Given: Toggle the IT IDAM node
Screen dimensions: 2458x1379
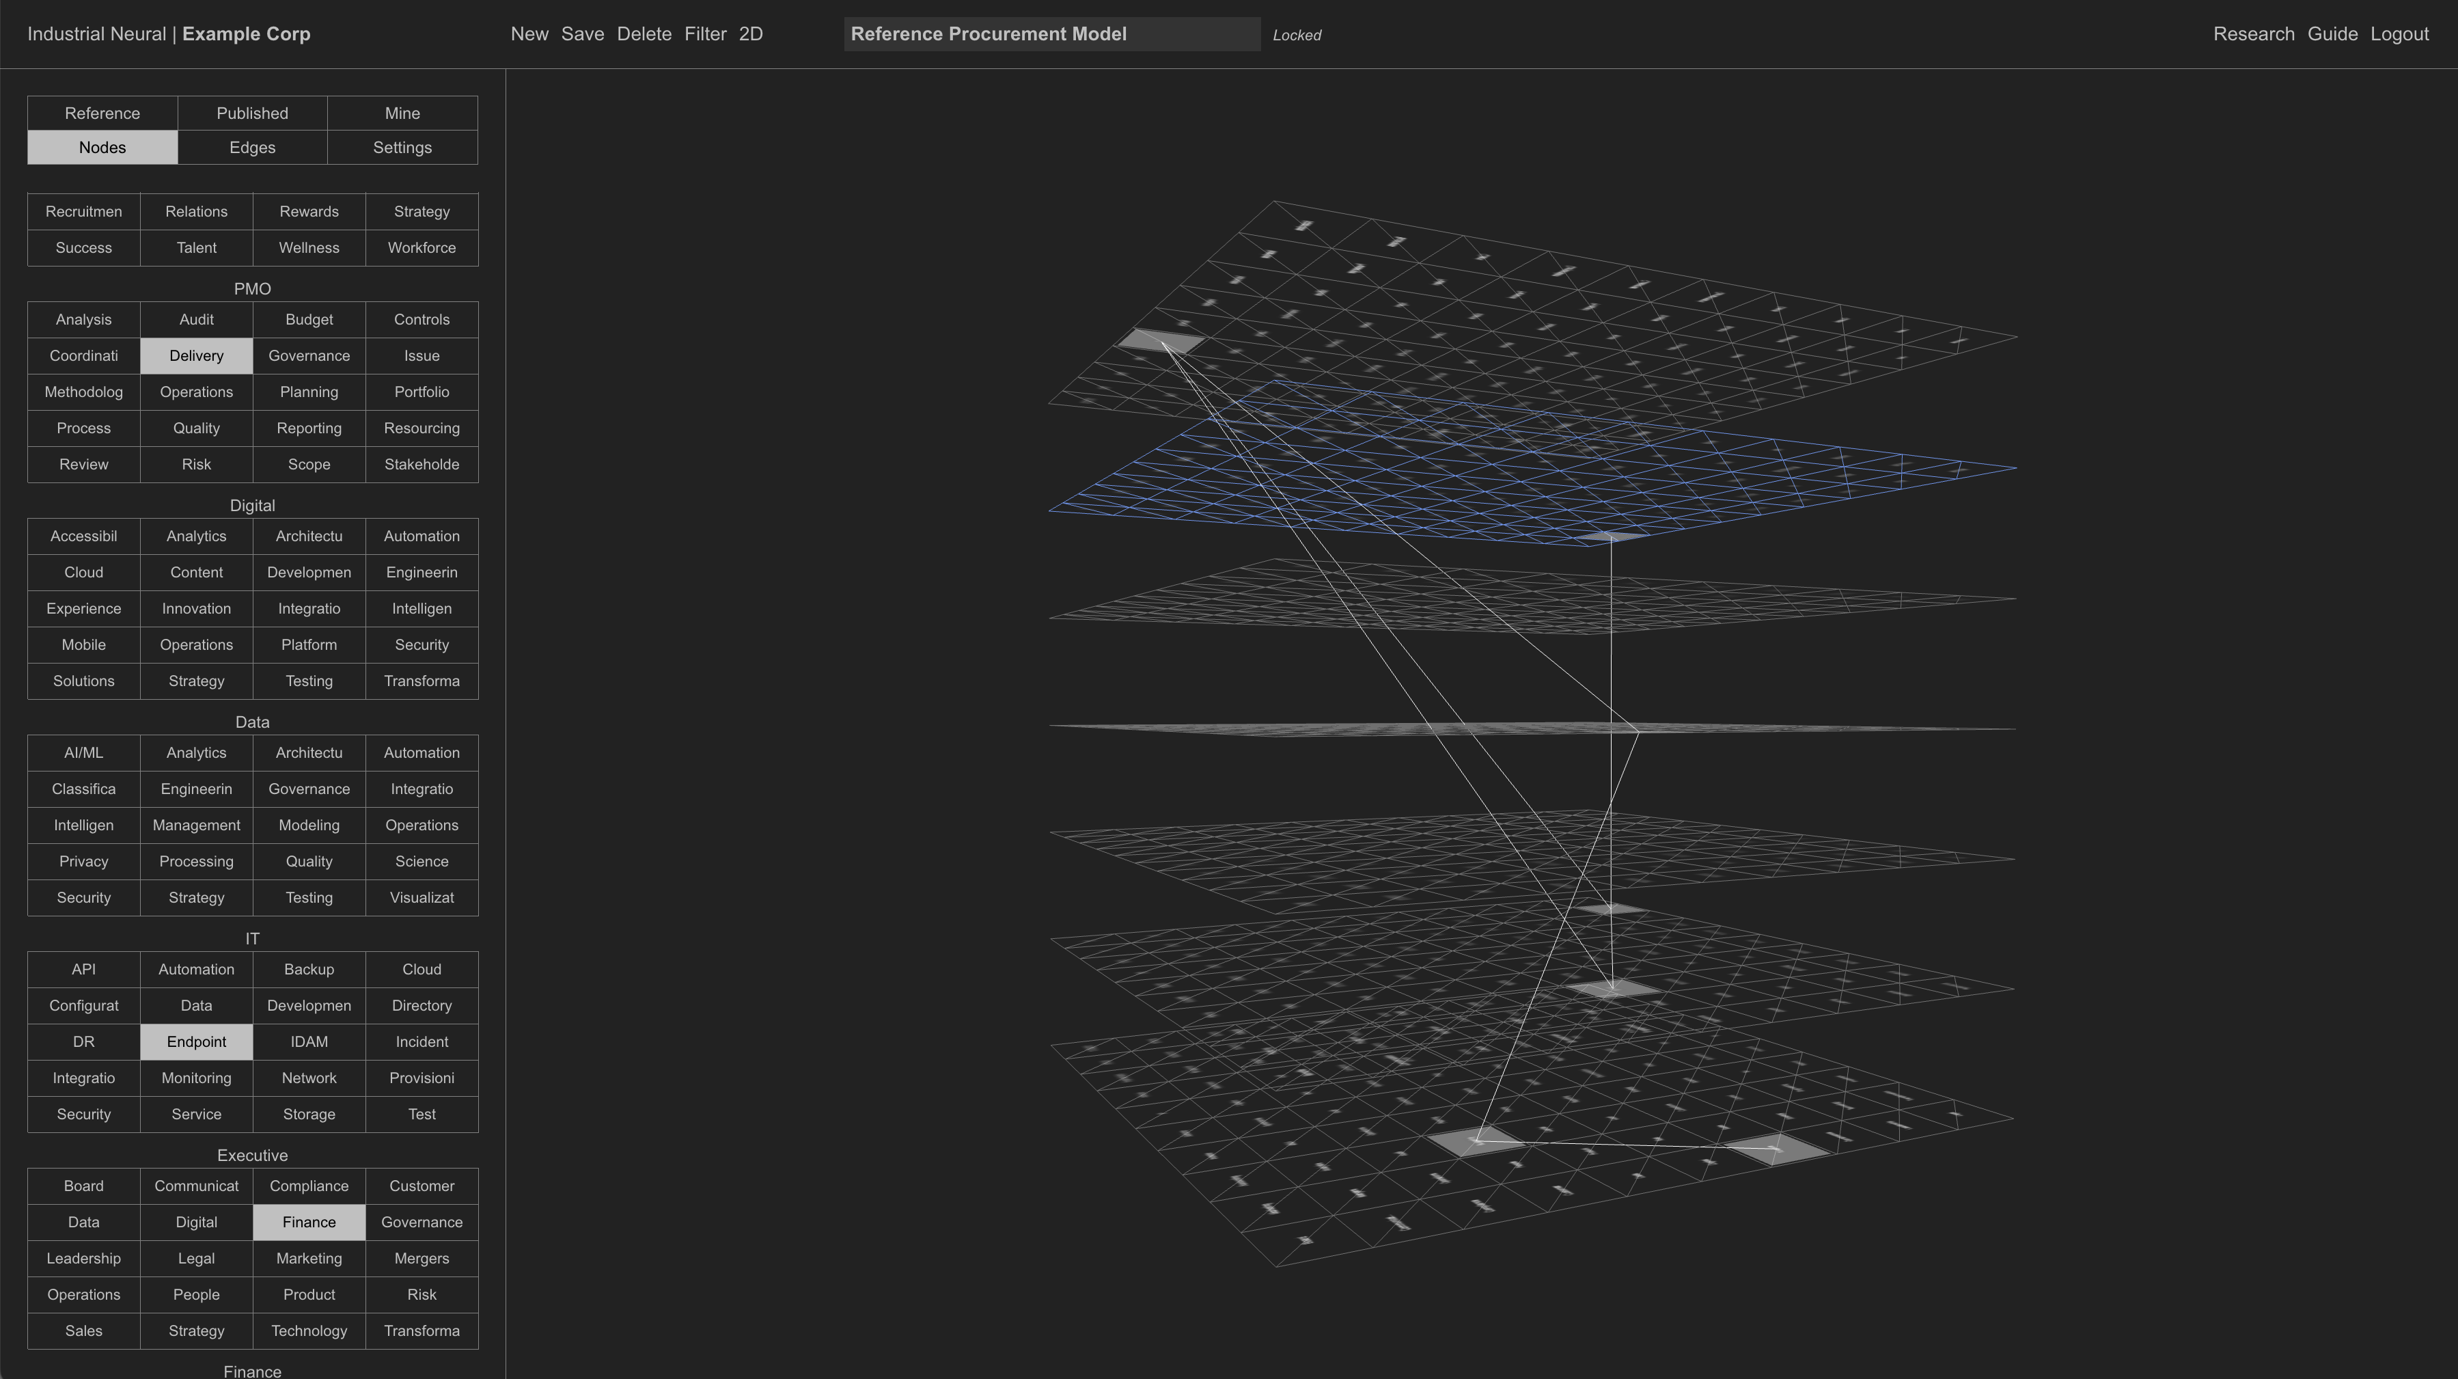Looking at the screenshot, I should [x=309, y=1042].
